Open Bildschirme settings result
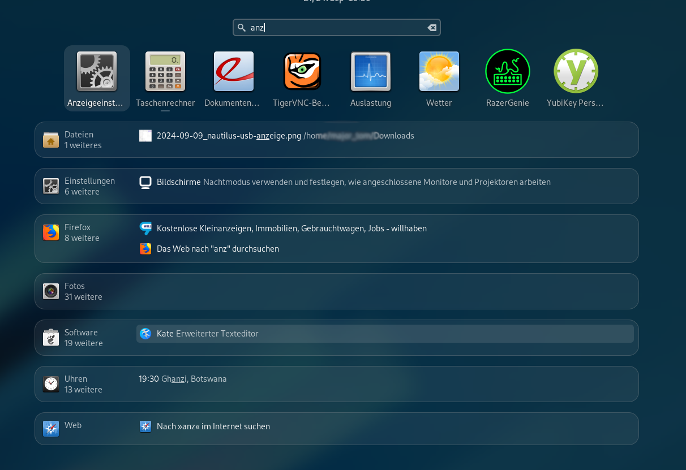Viewport: 686px width, 470px height. 385,182
